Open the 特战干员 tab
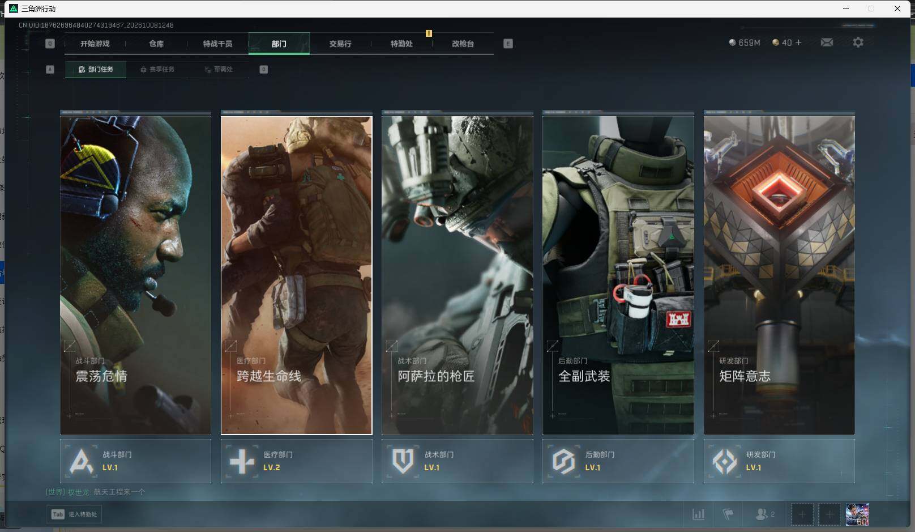The width and height of the screenshot is (915, 532). [x=217, y=44]
